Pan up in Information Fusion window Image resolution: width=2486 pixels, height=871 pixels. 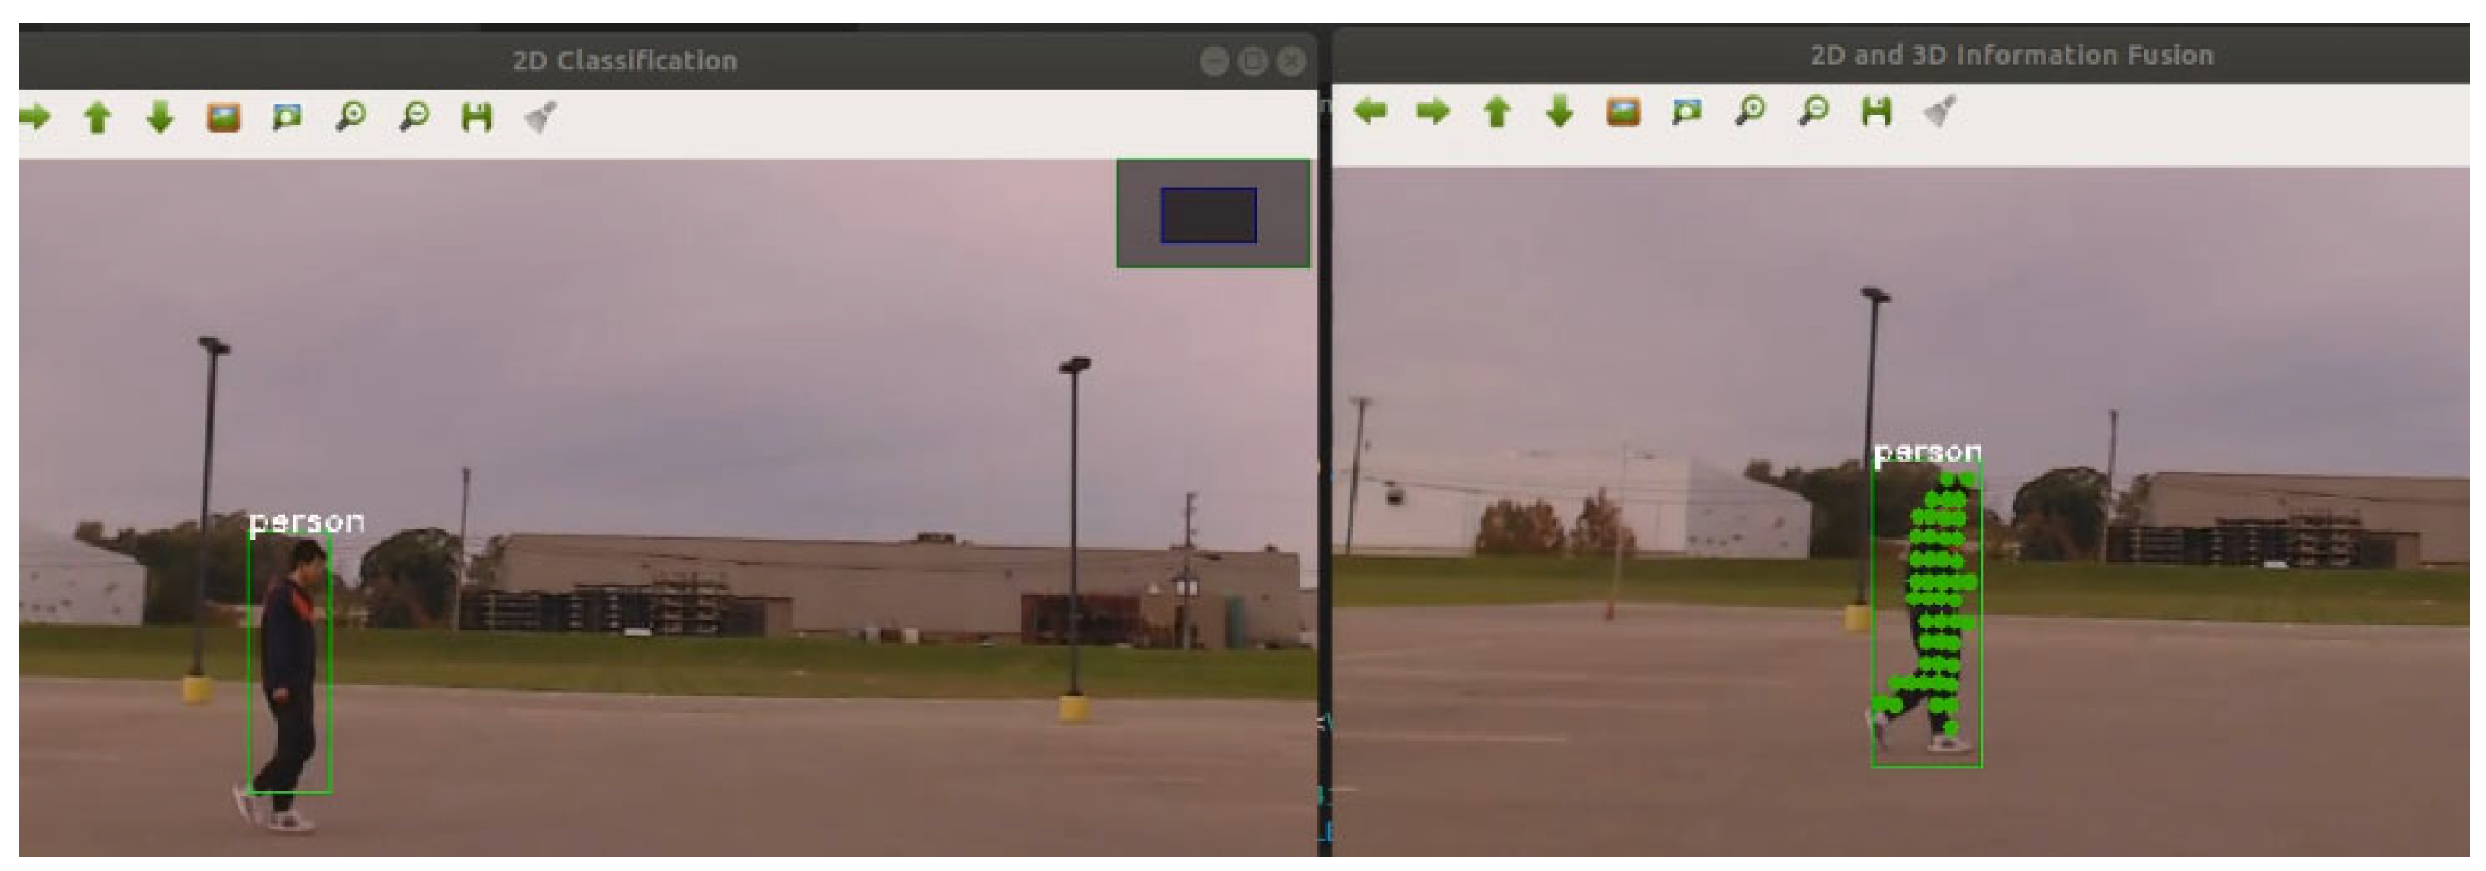tap(1497, 112)
